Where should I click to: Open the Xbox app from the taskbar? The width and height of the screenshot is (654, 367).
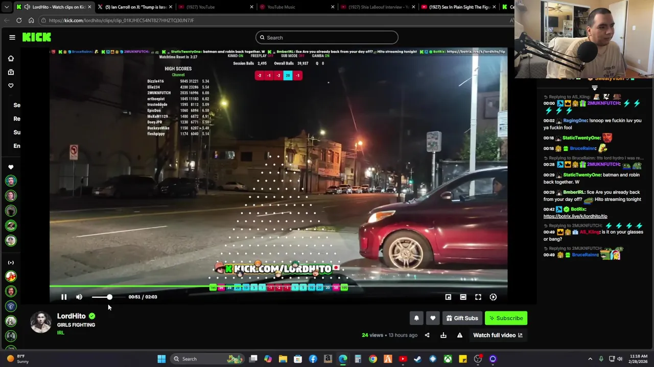(448, 359)
